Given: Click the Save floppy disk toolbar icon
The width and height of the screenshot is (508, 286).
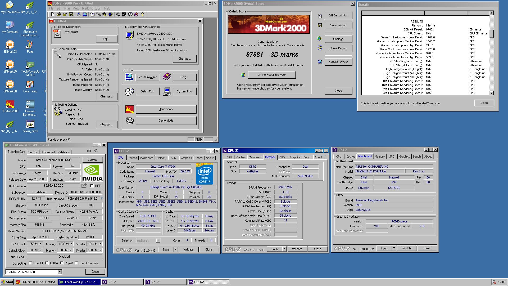Looking at the screenshot, I should (x=71, y=14).
